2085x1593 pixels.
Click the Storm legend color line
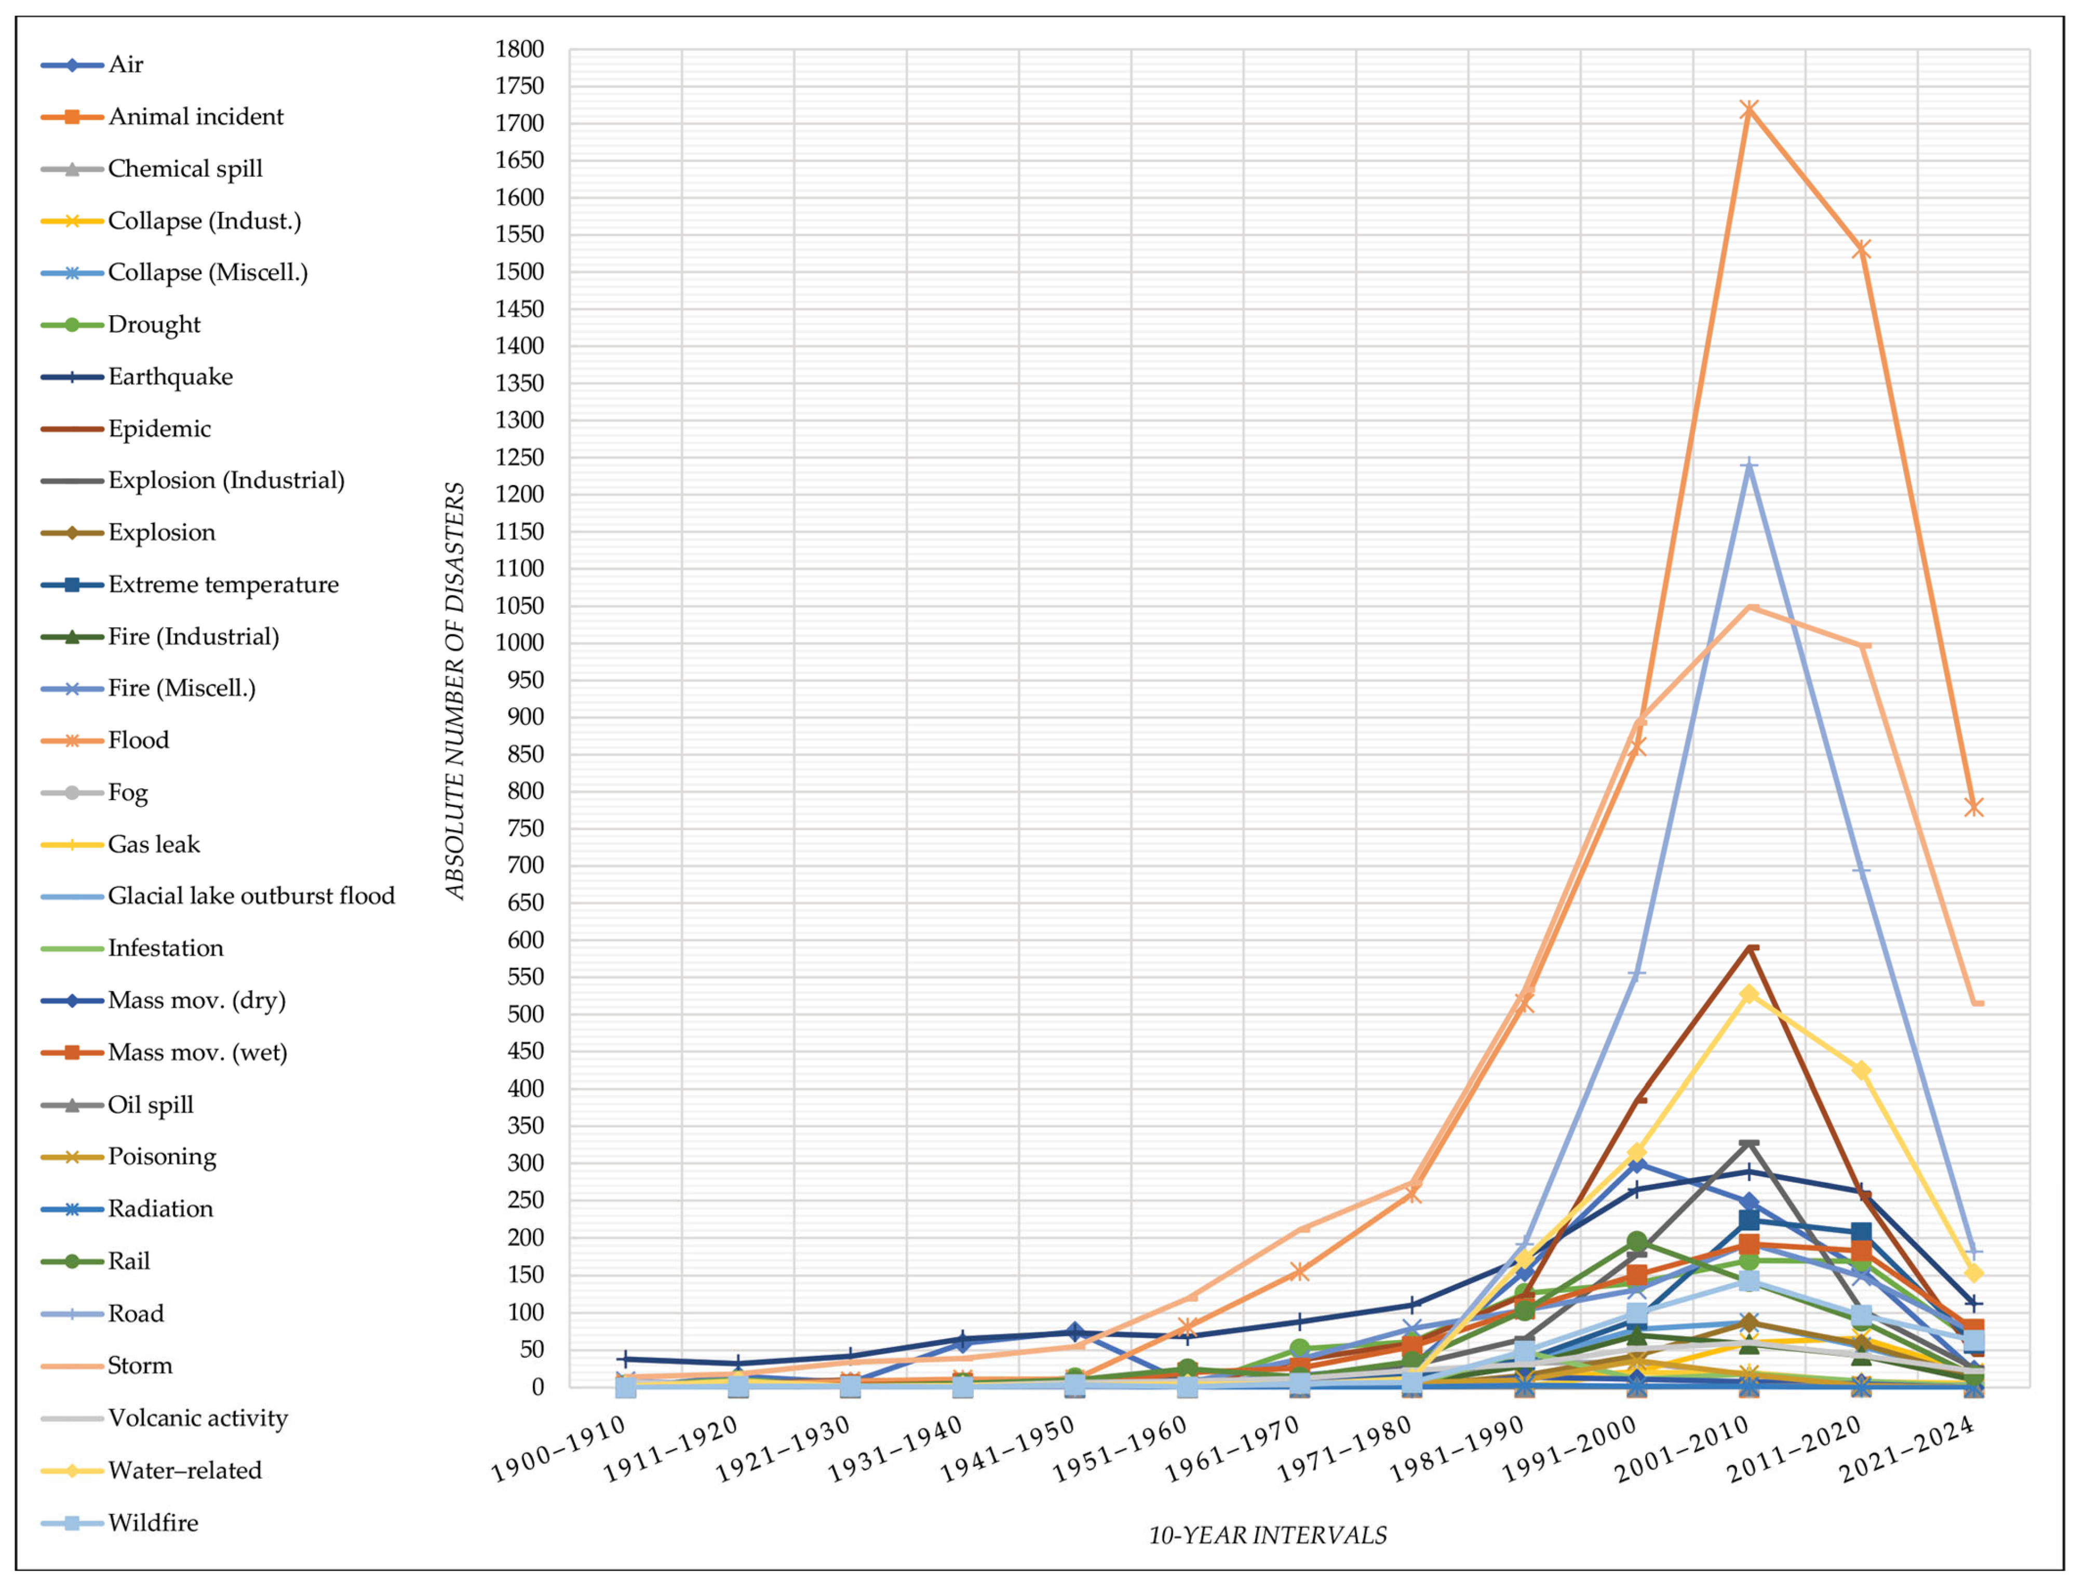pos(72,1367)
